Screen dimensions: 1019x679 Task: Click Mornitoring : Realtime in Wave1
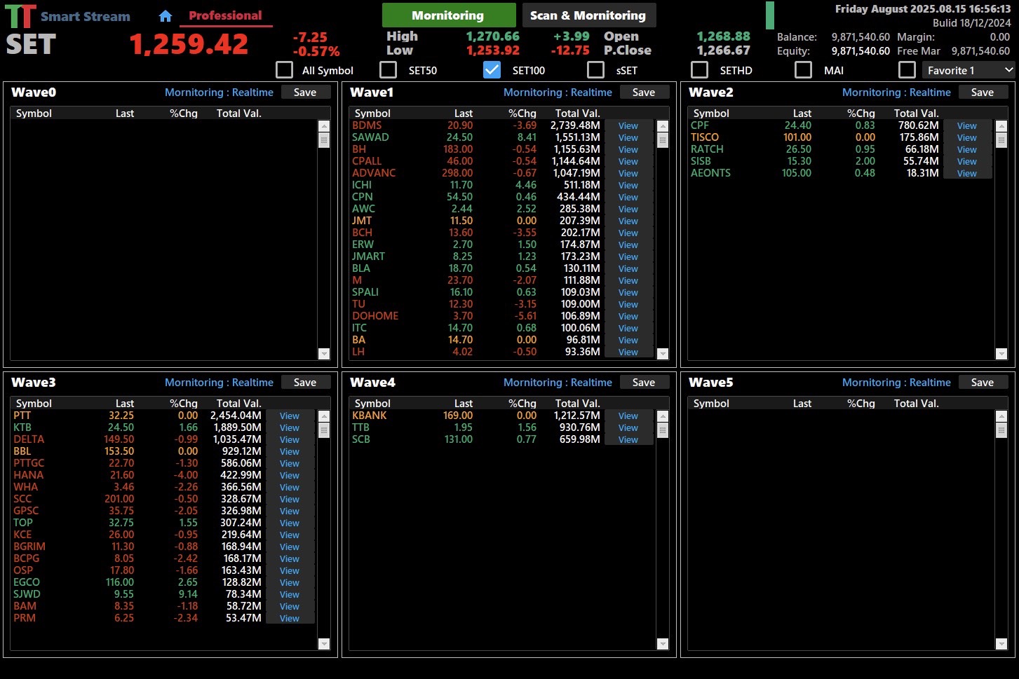[x=558, y=92]
